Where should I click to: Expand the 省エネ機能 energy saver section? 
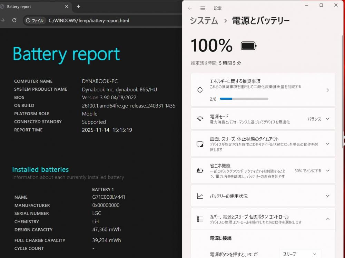click(327, 171)
